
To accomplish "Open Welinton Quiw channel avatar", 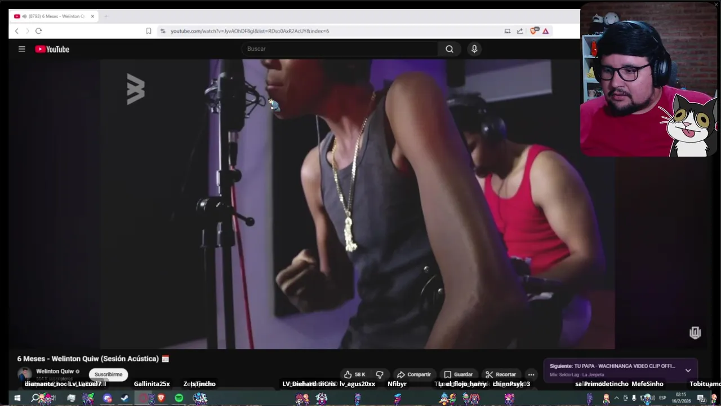I will click(x=25, y=374).
